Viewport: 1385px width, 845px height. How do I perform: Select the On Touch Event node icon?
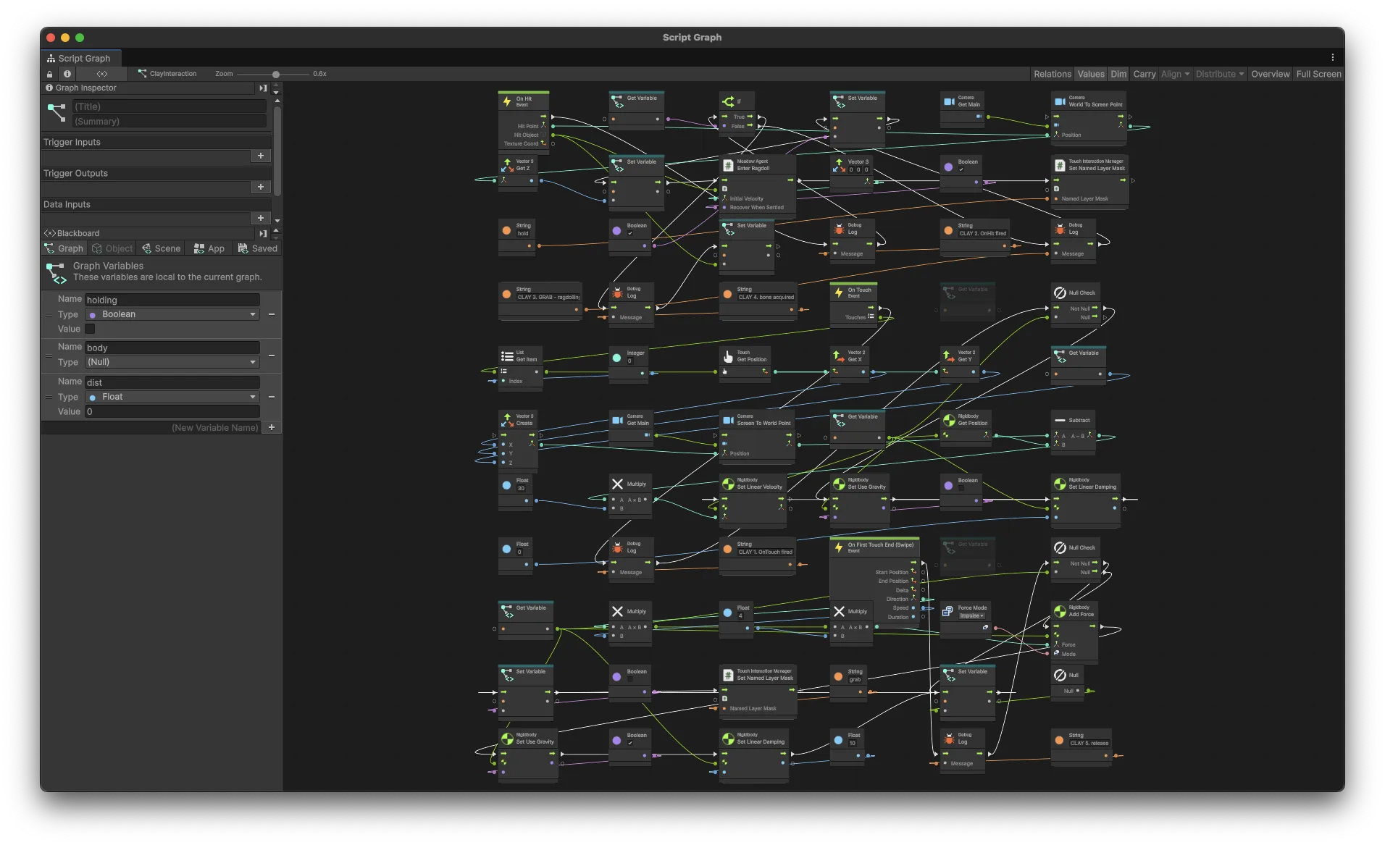pos(839,293)
